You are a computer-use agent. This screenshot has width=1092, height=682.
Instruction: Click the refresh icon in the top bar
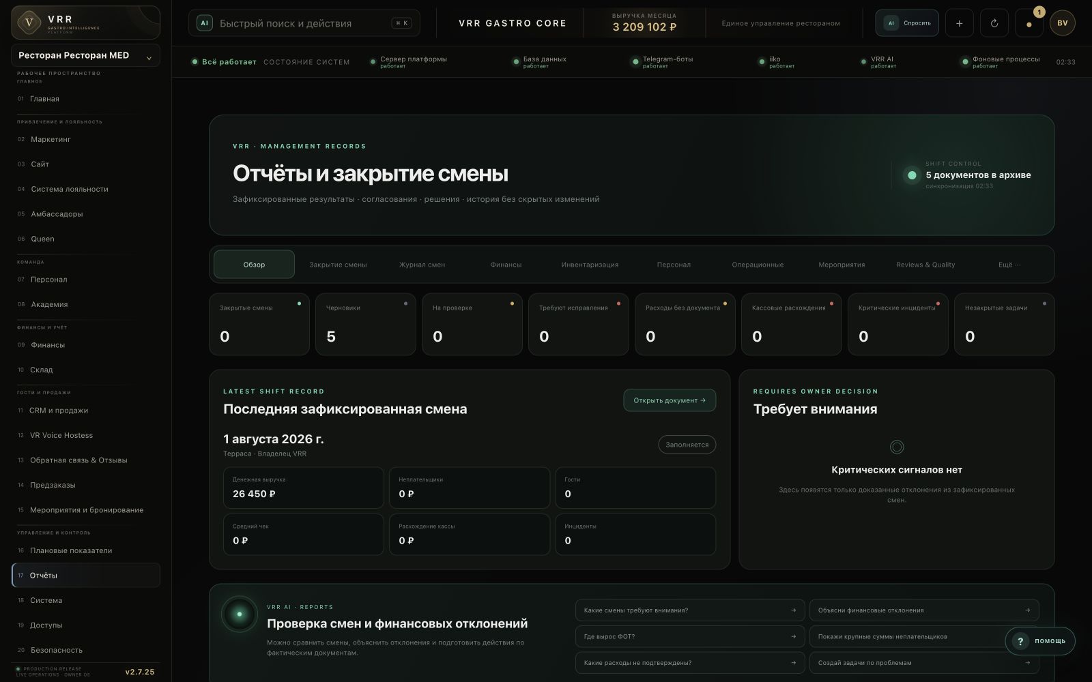tap(994, 23)
